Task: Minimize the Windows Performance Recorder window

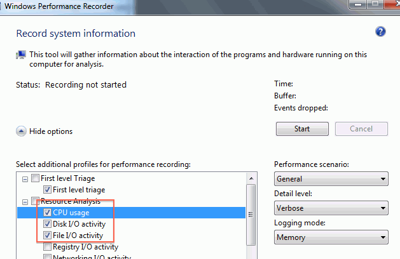Action: (357, 4)
